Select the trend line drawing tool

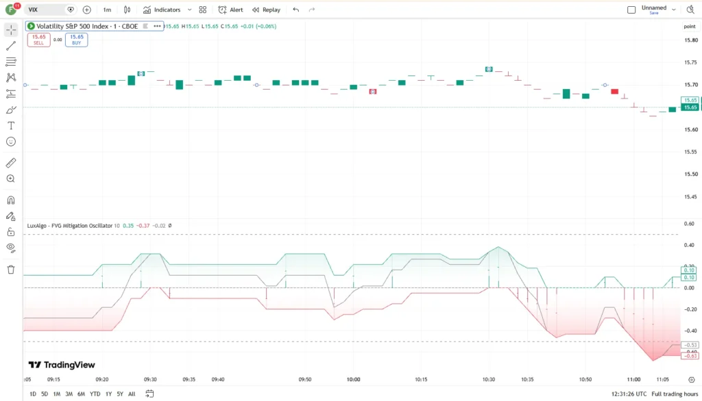click(11, 46)
